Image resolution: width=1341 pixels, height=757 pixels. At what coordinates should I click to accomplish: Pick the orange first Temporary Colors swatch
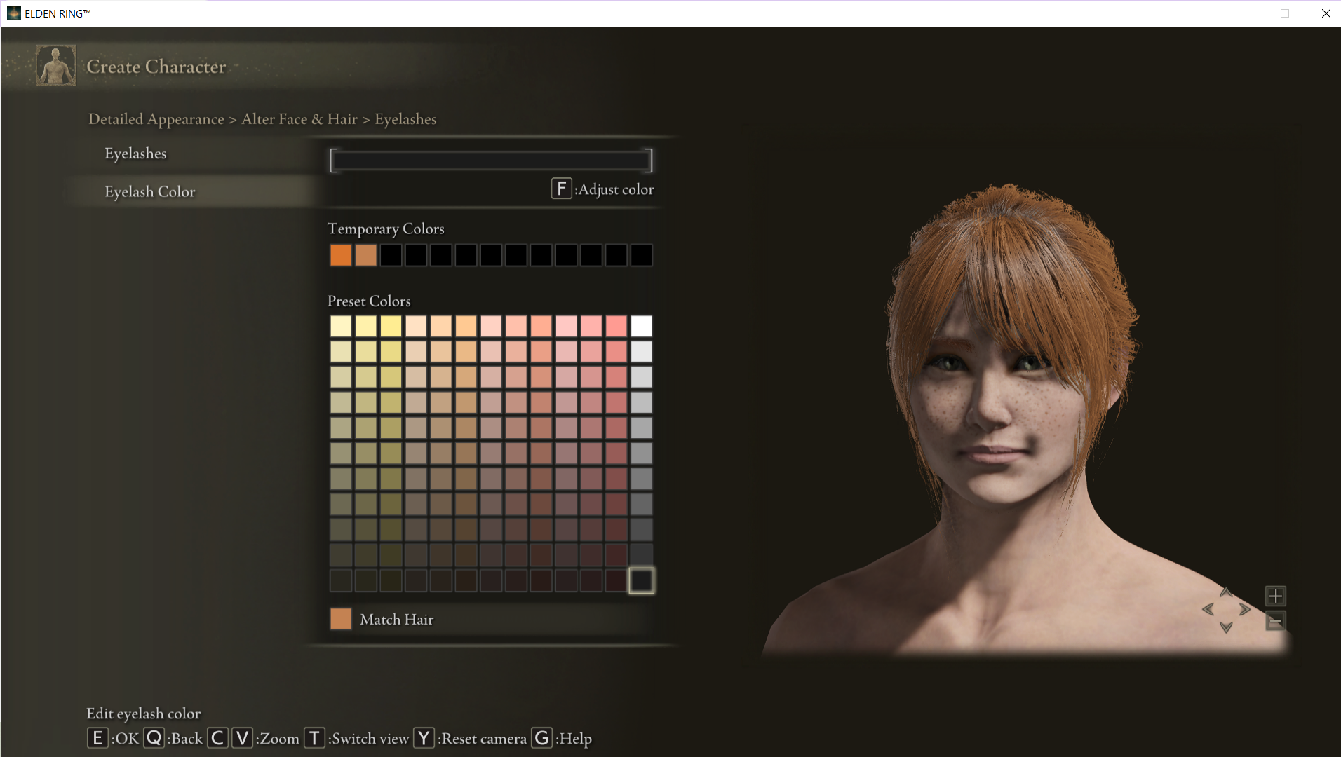[341, 255]
